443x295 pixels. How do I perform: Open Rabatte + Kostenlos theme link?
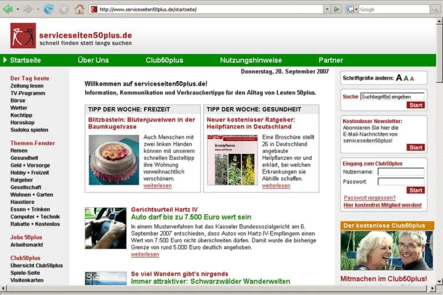point(35,224)
